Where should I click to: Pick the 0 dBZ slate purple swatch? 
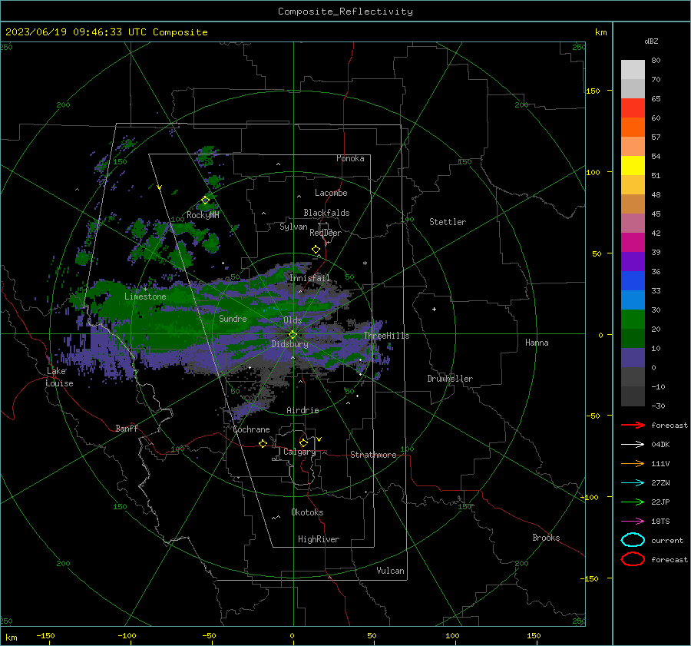pos(633,358)
